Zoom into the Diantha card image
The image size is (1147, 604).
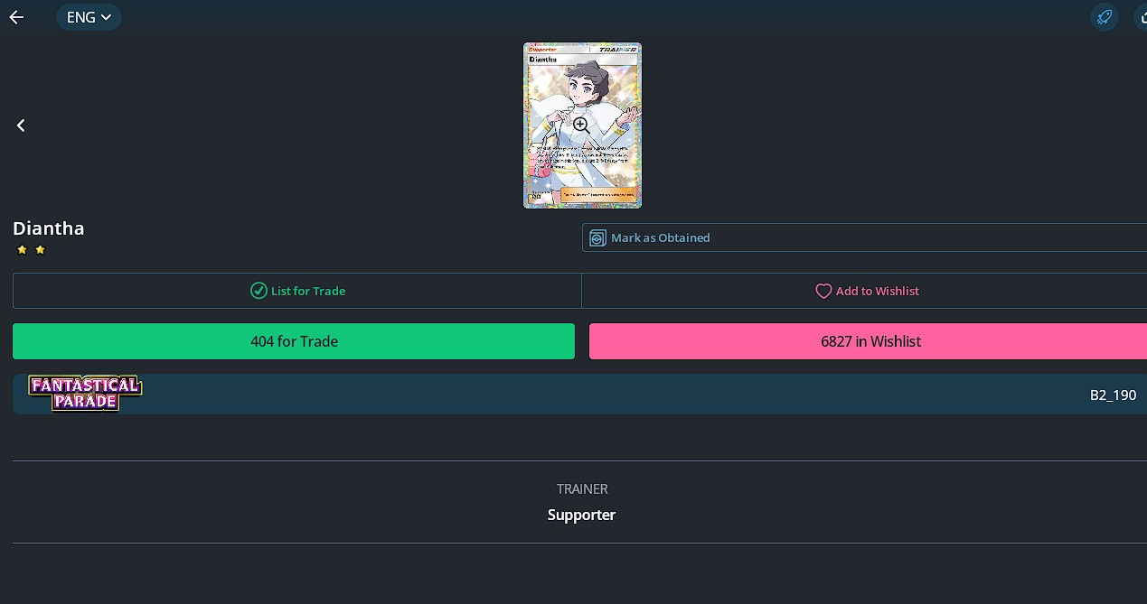pyautogui.click(x=582, y=125)
